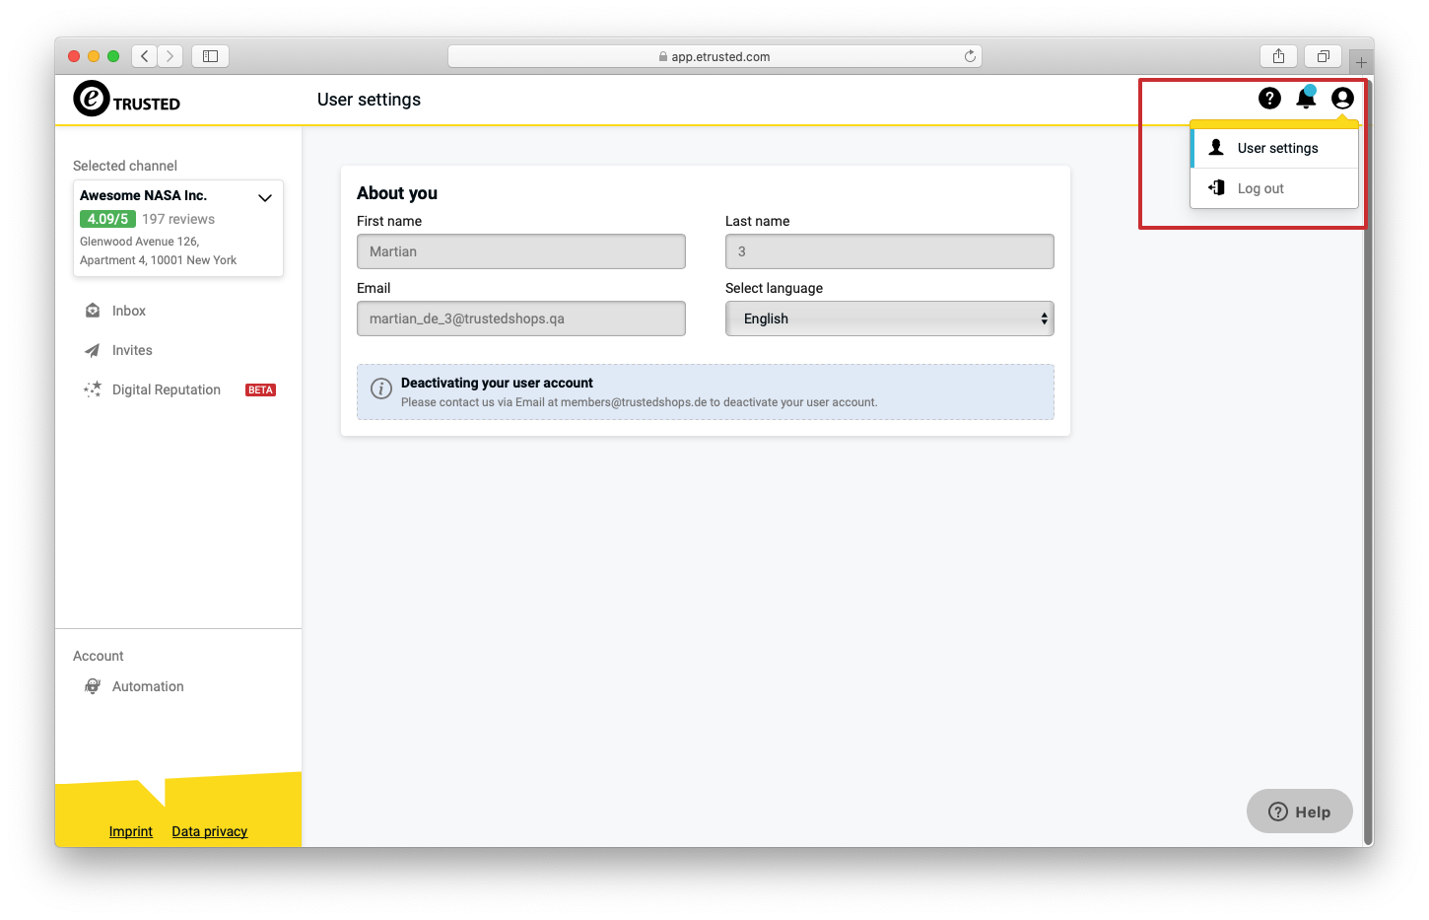Show all tabs with the tab overview icon
The width and height of the screenshot is (1429, 920).
pyautogui.click(x=1324, y=56)
